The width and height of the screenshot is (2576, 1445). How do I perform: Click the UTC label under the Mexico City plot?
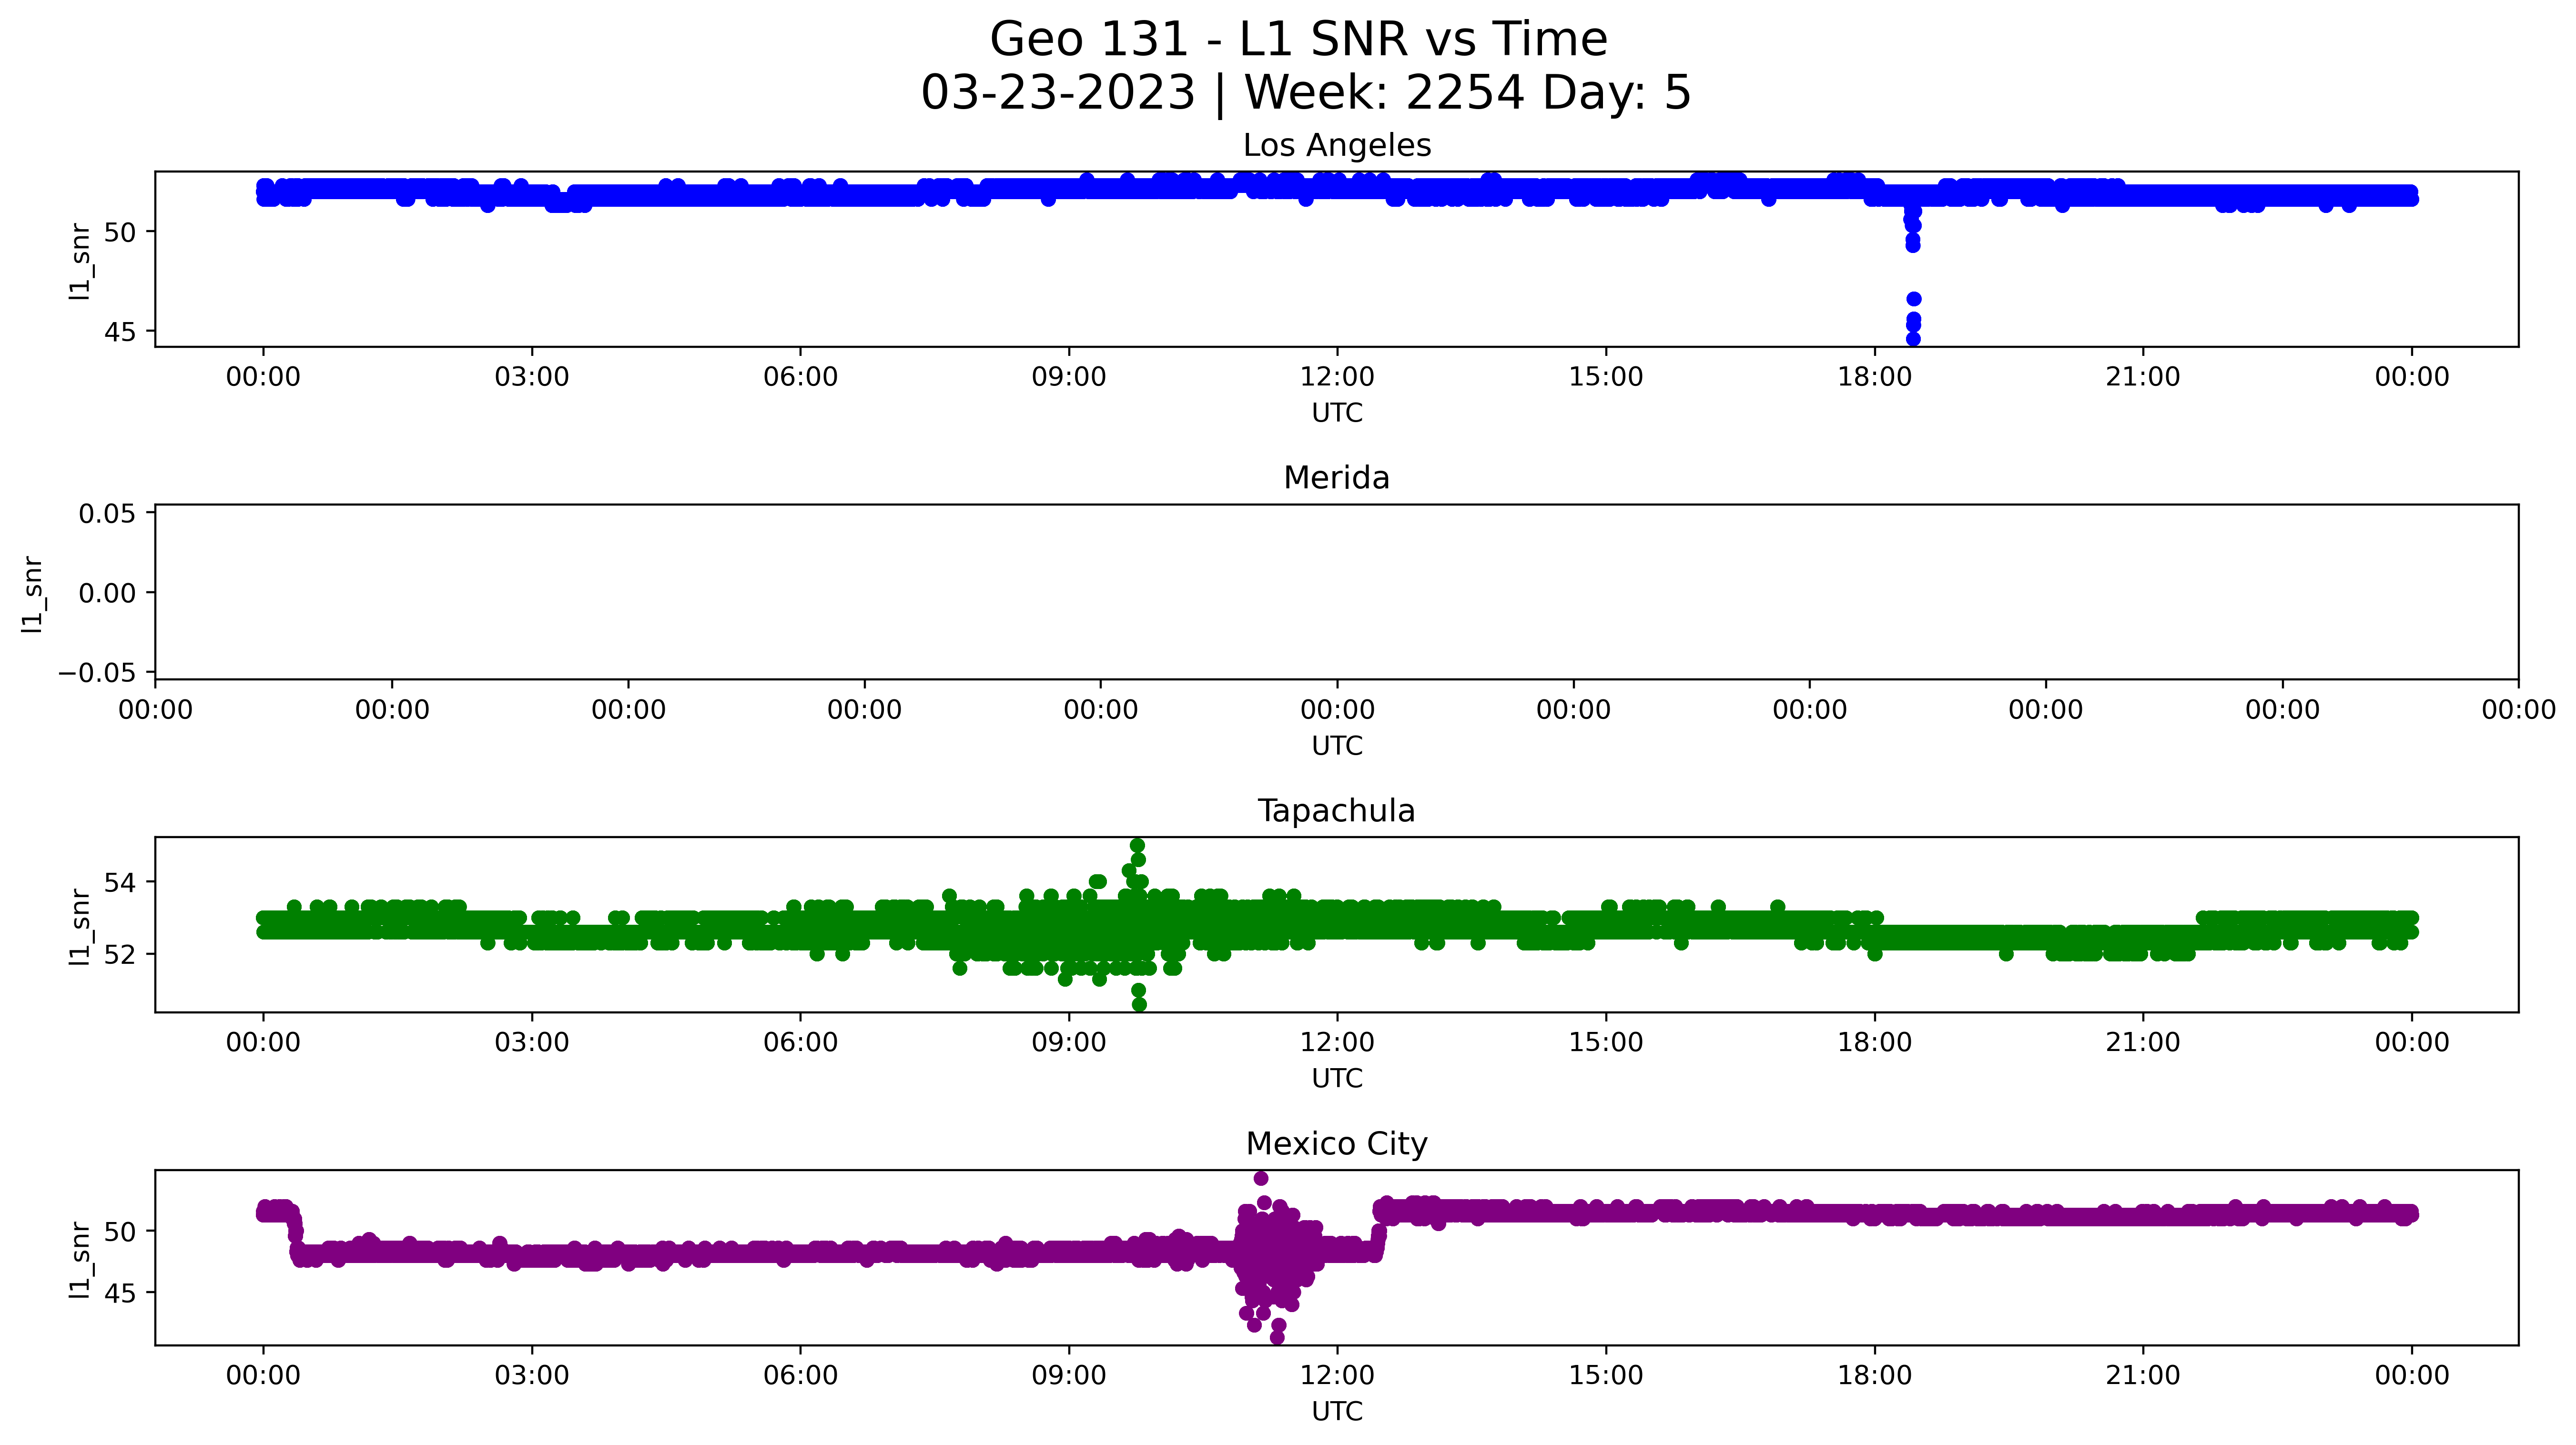point(1337,1412)
